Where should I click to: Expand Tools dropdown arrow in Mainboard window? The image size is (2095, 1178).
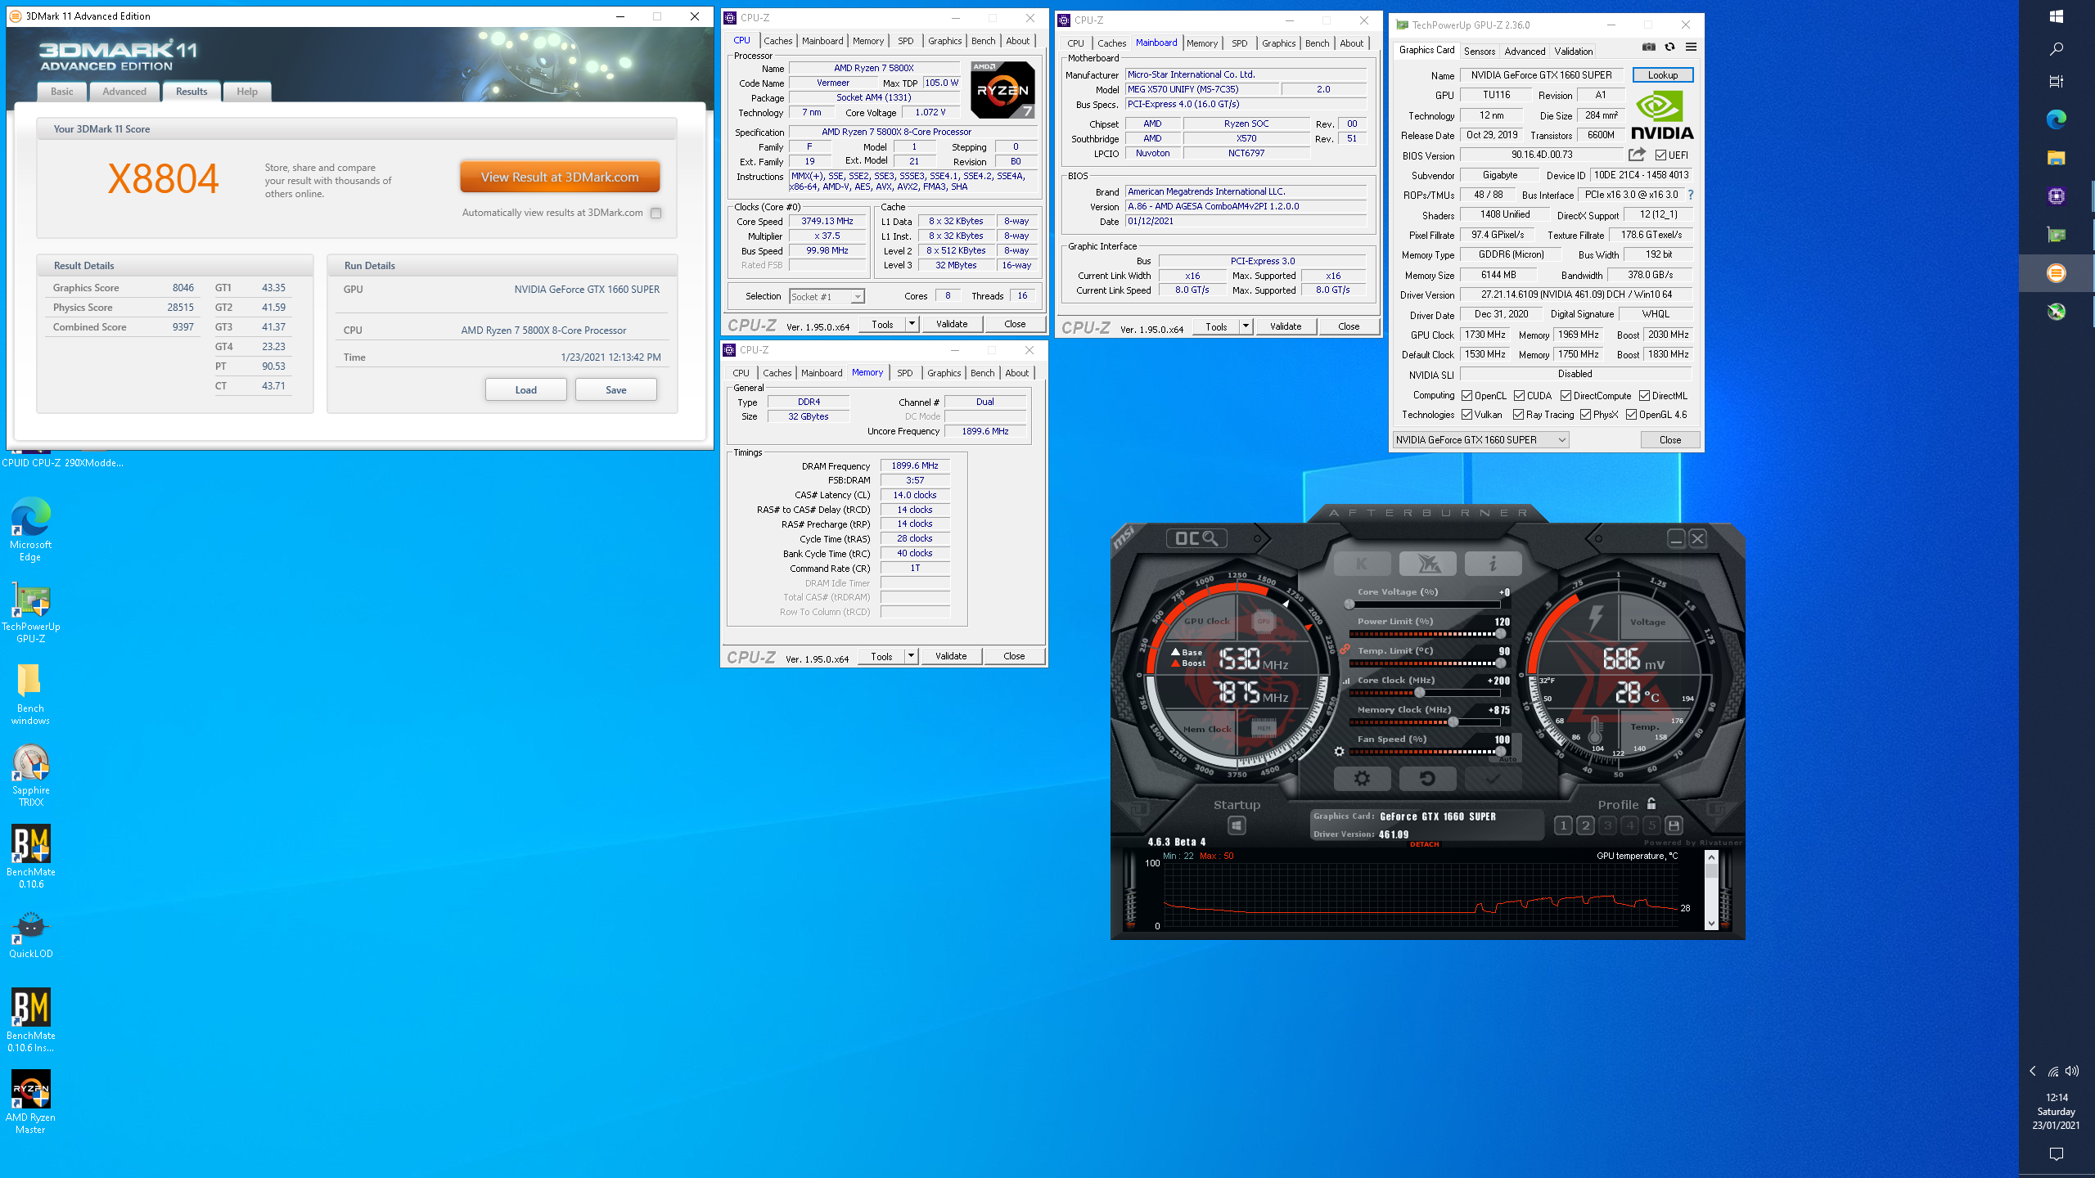(1246, 326)
